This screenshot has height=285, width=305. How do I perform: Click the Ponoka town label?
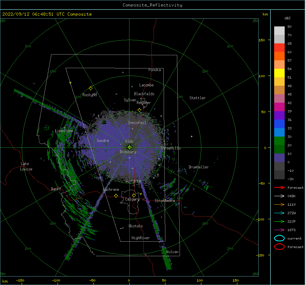point(155,70)
